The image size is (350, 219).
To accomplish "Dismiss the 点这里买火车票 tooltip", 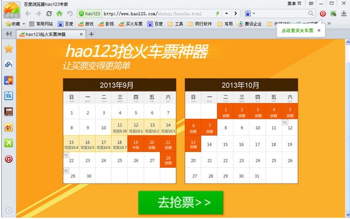I will click(319, 30).
